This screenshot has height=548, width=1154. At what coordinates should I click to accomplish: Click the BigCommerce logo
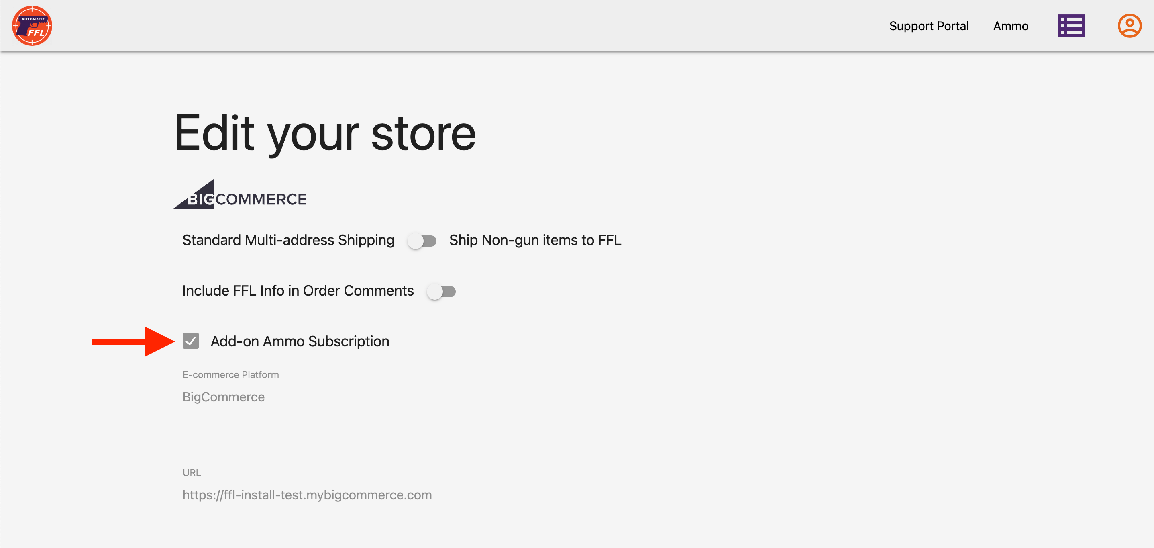(240, 195)
